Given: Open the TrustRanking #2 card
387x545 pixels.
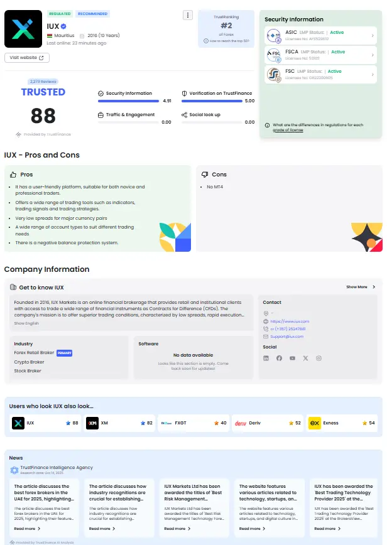Looking at the screenshot, I should point(226,29).
